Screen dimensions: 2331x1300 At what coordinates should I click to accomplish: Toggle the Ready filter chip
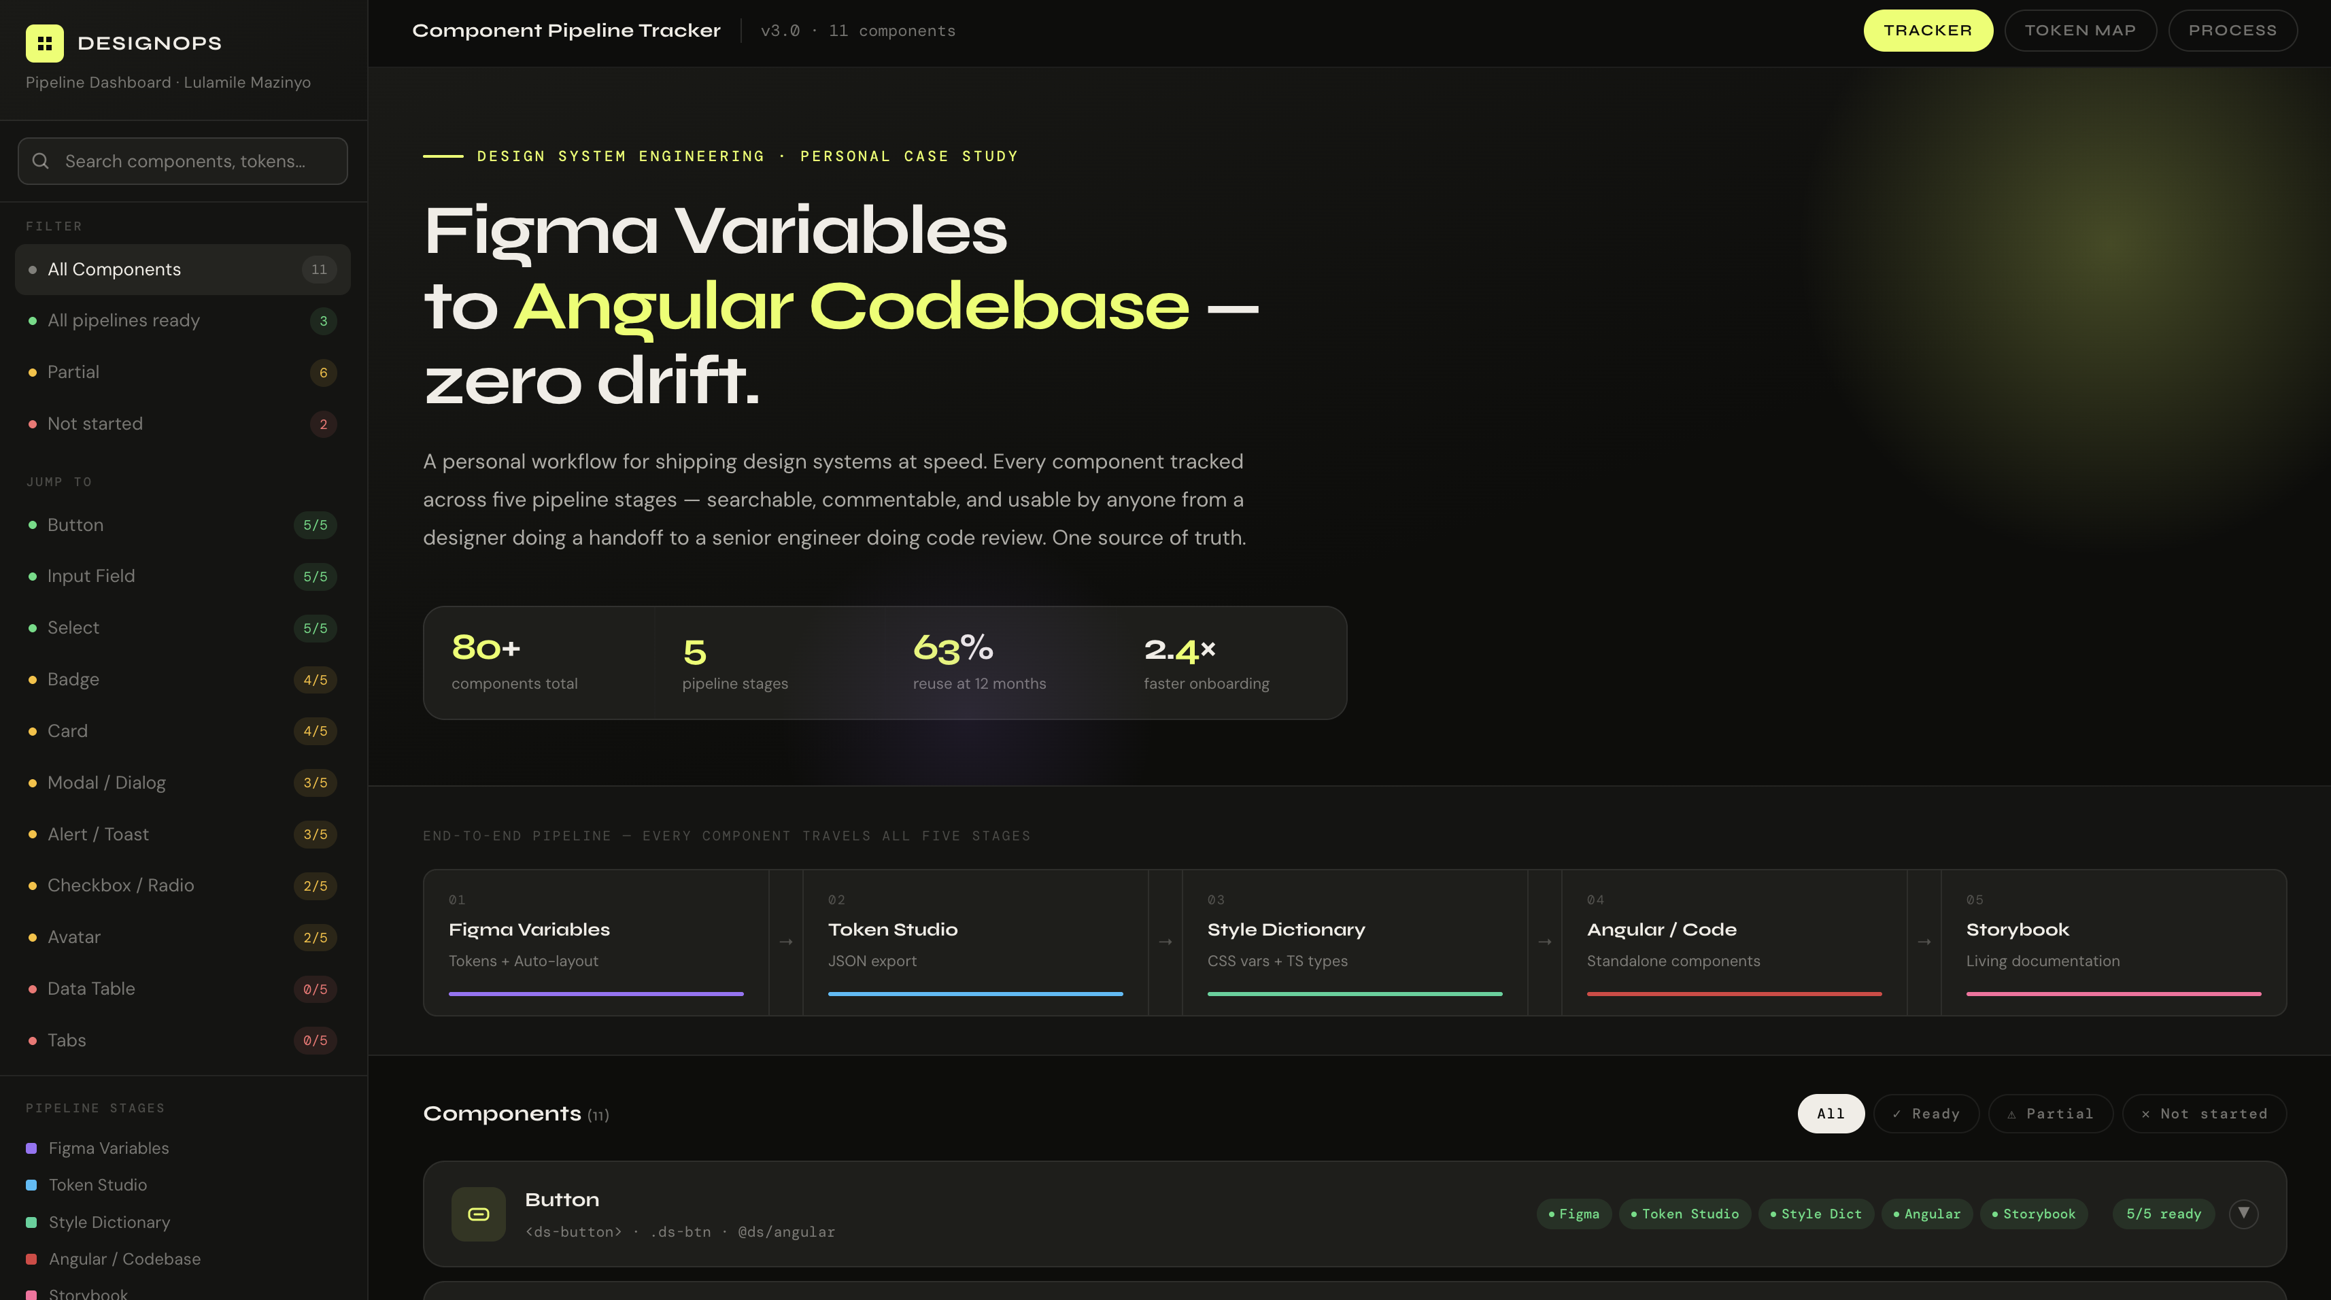1926,1114
